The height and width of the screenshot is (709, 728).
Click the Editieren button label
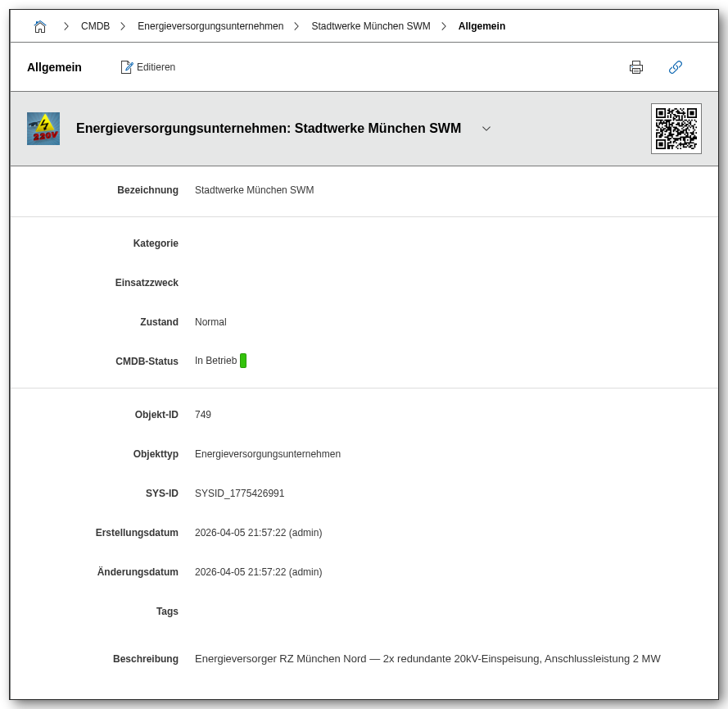(156, 67)
